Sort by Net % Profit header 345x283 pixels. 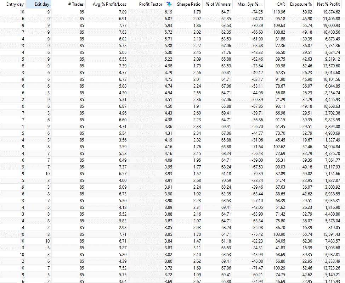329,4
